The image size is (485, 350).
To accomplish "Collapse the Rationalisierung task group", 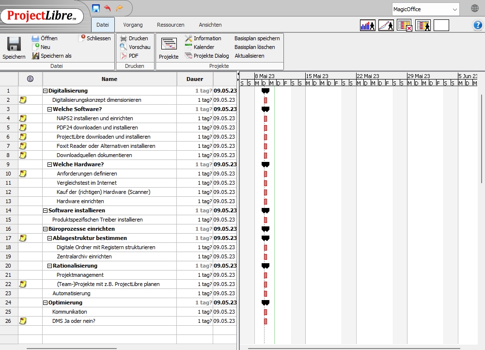I will (x=50, y=266).
